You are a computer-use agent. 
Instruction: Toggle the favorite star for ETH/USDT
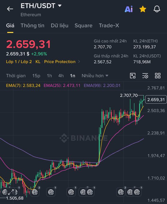[143, 9]
